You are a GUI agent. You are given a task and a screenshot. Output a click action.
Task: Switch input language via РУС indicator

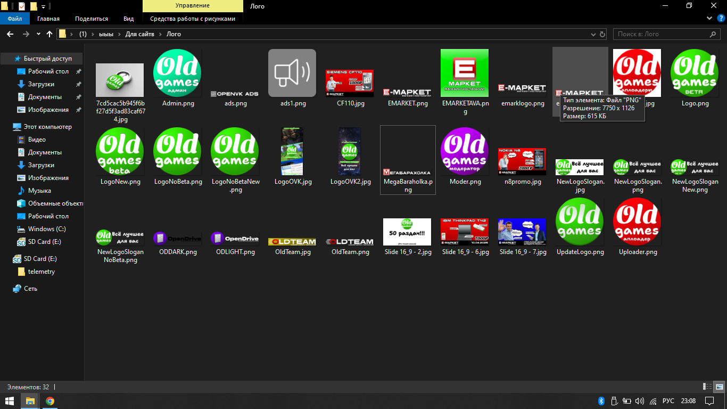click(x=668, y=401)
